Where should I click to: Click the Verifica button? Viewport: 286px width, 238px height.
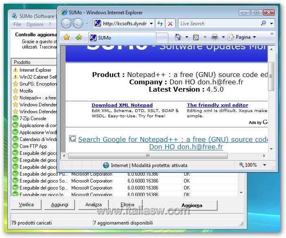tap(26, 205)
